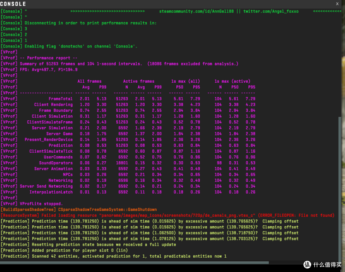Screen dimensions: 345x272
Task: Select the 'CSparseShadowTreeGameSystem::GameShutdown' line
Action: (x=79, y=209)
